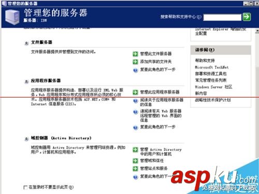This screenshot has height=194, width=259.
Task: Click green arrow icon beside 管理此应用程序服务器
Action: tap(135, 92)
